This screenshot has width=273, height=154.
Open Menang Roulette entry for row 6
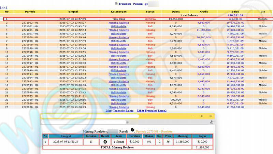(x=119, y=37)
